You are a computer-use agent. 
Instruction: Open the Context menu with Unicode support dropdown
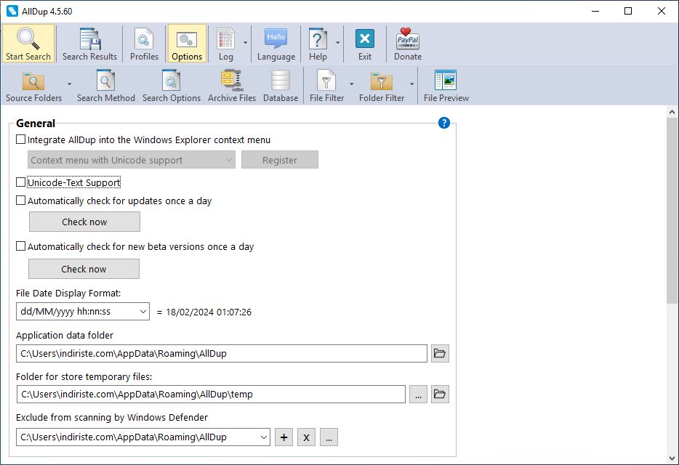pos(132,160)
